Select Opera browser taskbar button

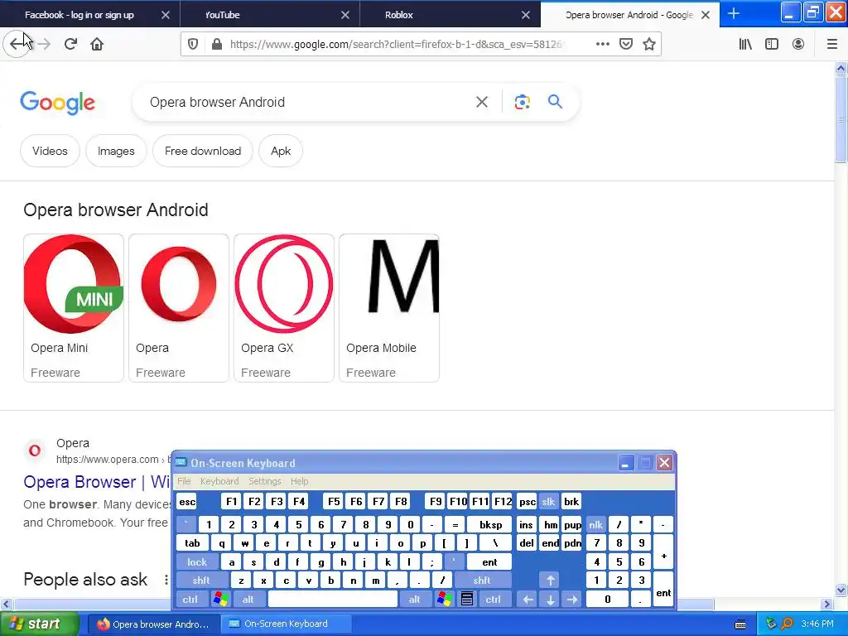(x=153, y=624)
